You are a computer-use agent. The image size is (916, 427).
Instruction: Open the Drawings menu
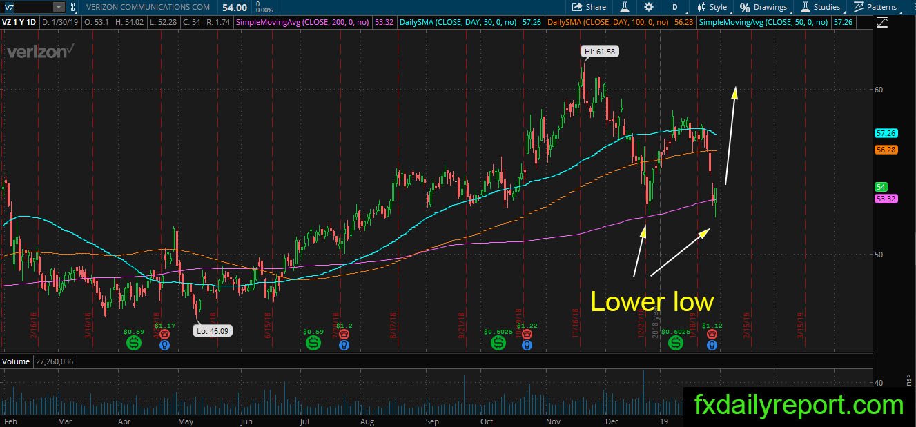763,7
